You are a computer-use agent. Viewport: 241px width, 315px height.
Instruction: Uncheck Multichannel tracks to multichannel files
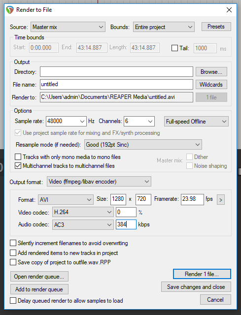pyautogui.click(x=18, y=166)
